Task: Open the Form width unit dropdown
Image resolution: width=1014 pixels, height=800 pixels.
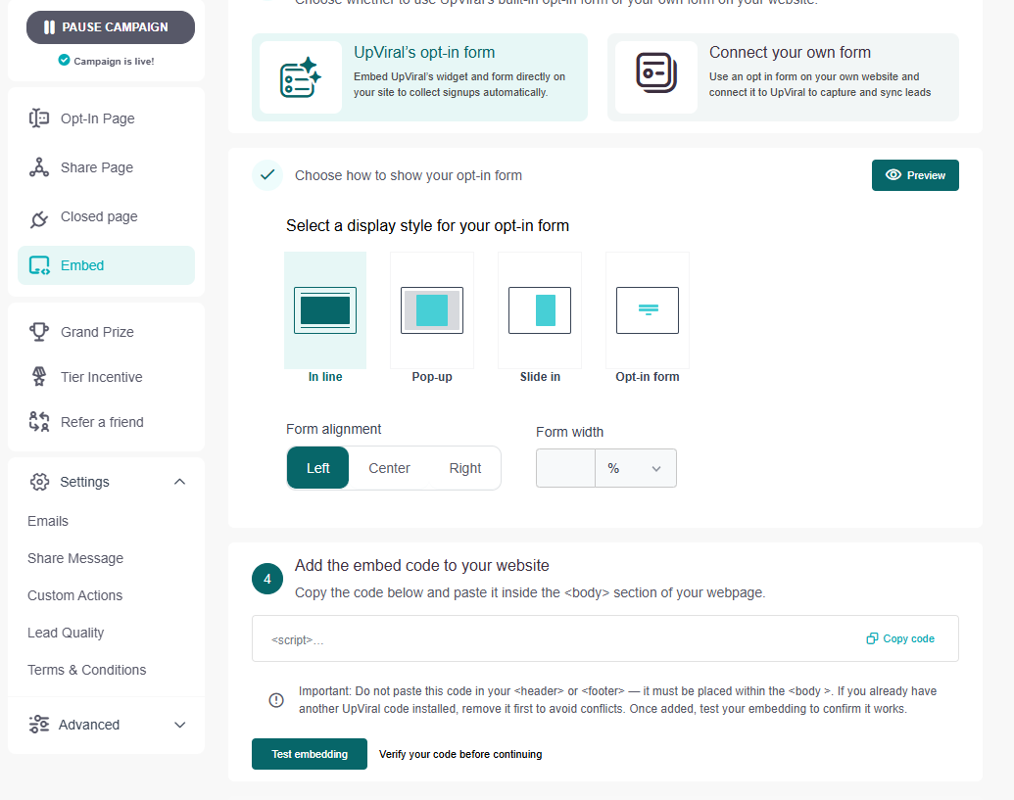Action: pos(636,468)
